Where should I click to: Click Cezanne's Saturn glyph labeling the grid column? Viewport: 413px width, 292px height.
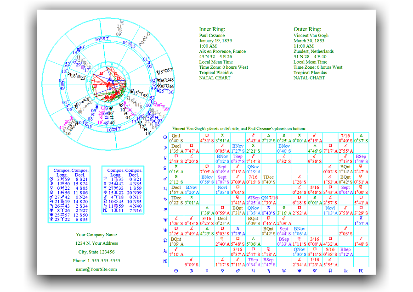269,271
